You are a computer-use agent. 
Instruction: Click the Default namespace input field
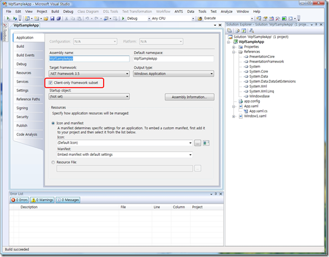click(x=174, y=58)
